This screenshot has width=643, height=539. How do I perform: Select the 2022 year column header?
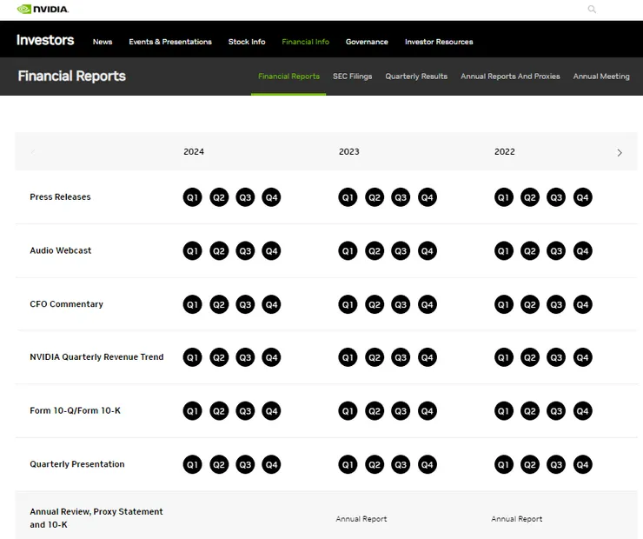[x=504, y=152]
